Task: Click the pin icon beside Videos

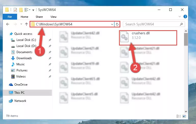Action: coord(50,76)
